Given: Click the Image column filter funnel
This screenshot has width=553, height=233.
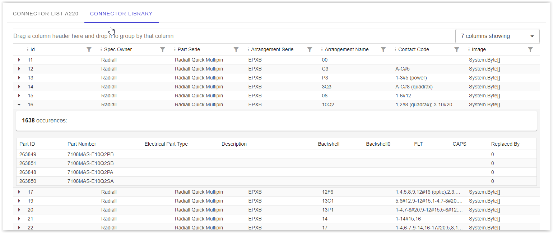Looking at the screenshot, I should (x=530, y=49).
